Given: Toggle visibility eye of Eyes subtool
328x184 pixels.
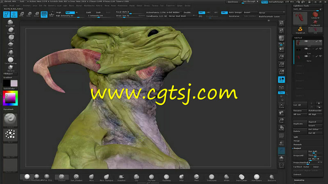Looking at the screenshot, I should [x=321, y=49].
